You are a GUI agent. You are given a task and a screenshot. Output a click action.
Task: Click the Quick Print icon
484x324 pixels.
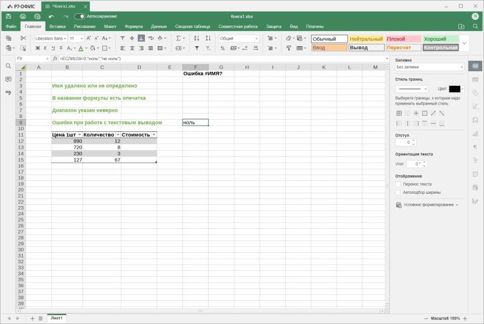37,16
